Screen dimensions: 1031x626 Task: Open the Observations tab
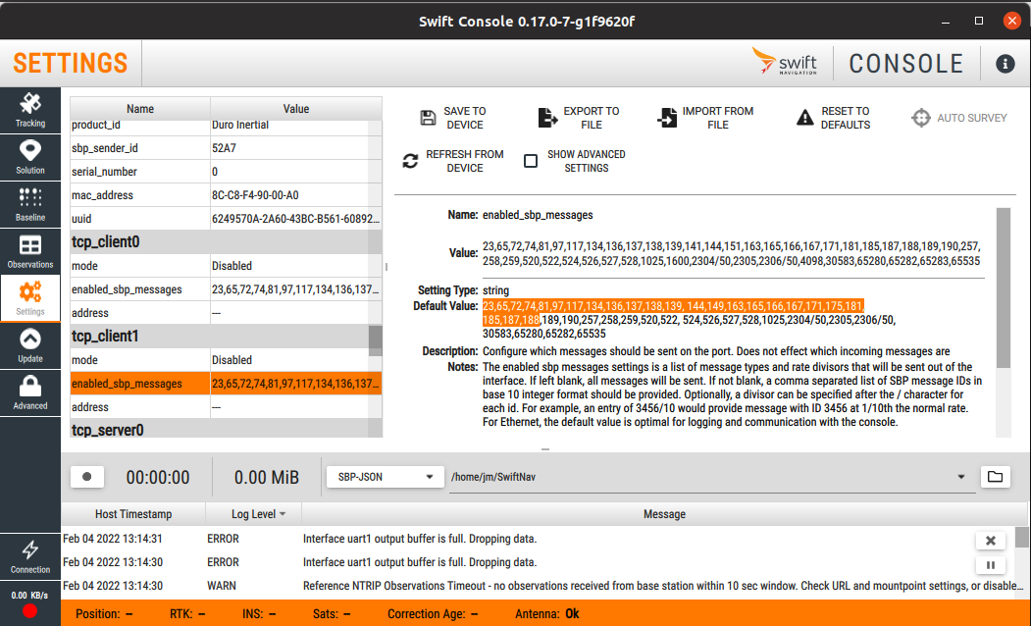[x=30, y=252]
